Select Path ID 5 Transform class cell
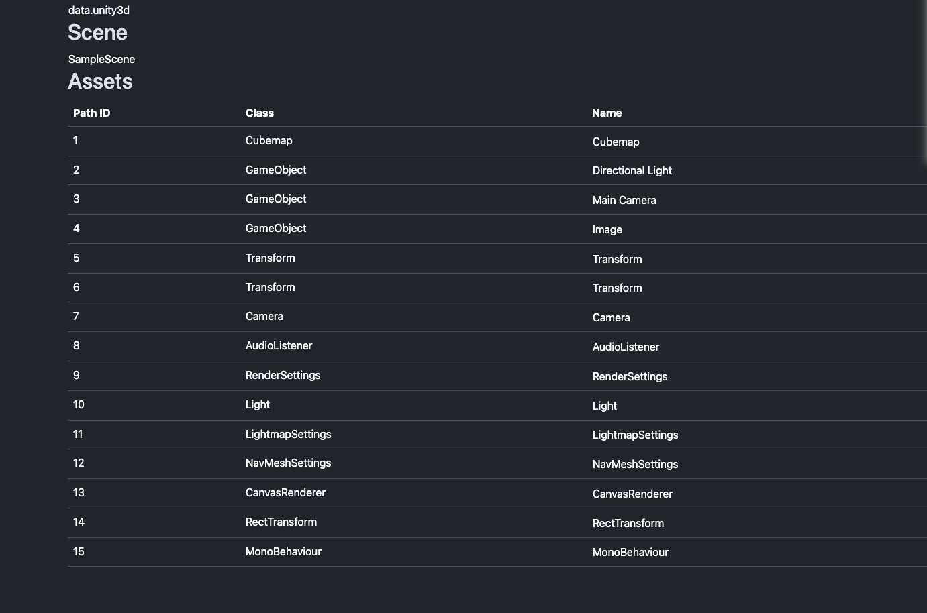 coord(270,258)
